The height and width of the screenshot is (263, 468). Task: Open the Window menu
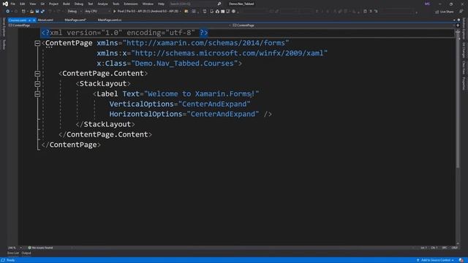click(x=148, y=4)
